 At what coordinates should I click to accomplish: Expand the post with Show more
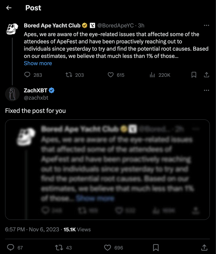pyautogui.click(x=38, y=63)
